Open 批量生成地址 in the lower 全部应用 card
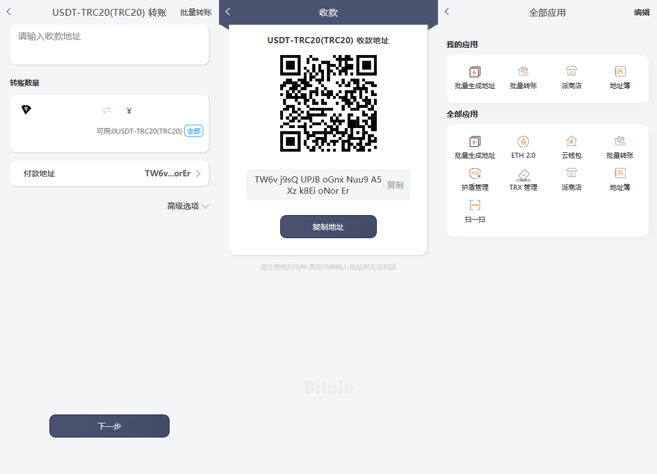The width and height of the screenshot is (657, 474). tap(474, 148)
